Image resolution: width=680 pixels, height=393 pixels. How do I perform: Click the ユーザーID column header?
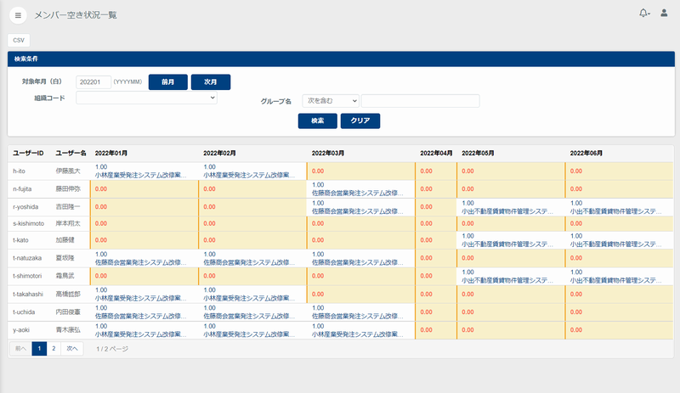[x=28, y=153]
